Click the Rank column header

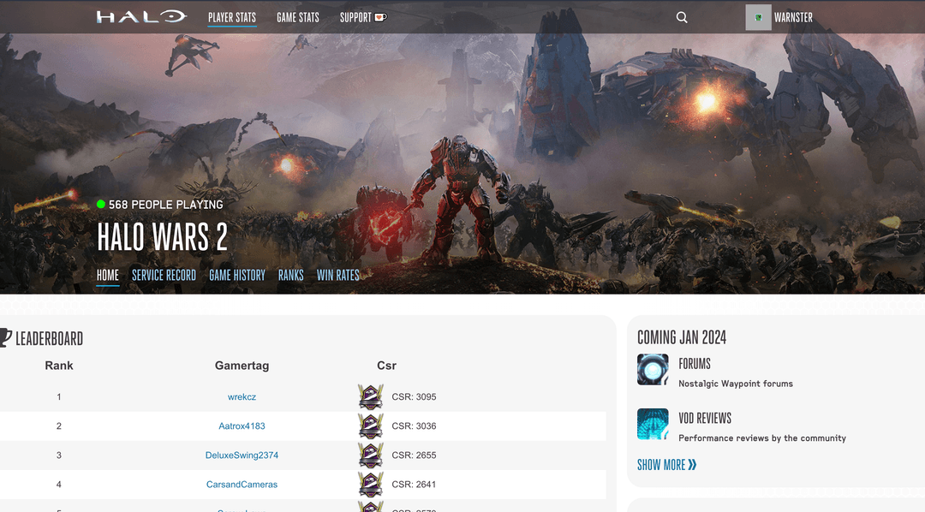click(x=59, y=366)
